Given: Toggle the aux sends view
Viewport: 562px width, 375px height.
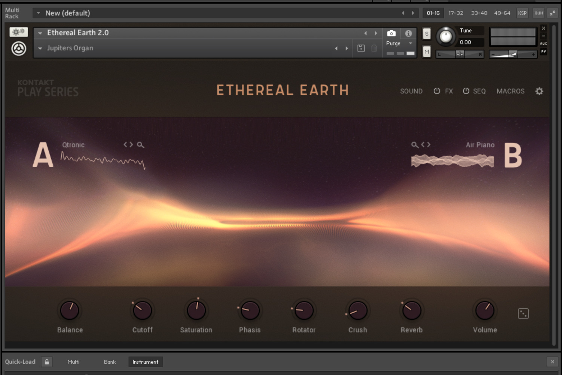Looking at the screenshot, I should pyautogui.click(x=539, y=13).
